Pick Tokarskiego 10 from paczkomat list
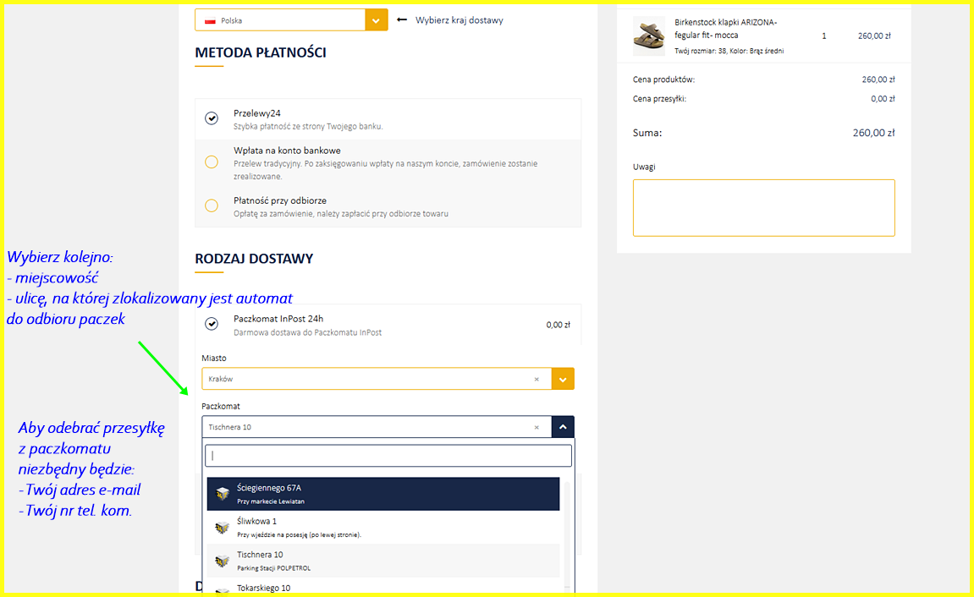The height and width of the screenshot is (597, 974). coord(383,588)
